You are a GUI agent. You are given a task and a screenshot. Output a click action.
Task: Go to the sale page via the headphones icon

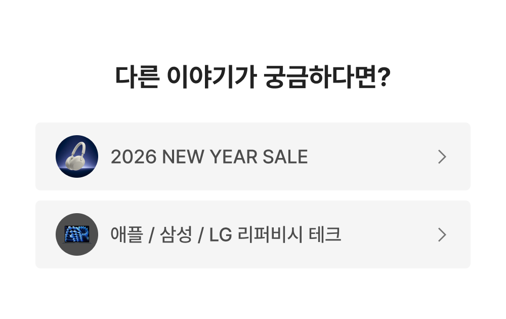tap(77, 156)
